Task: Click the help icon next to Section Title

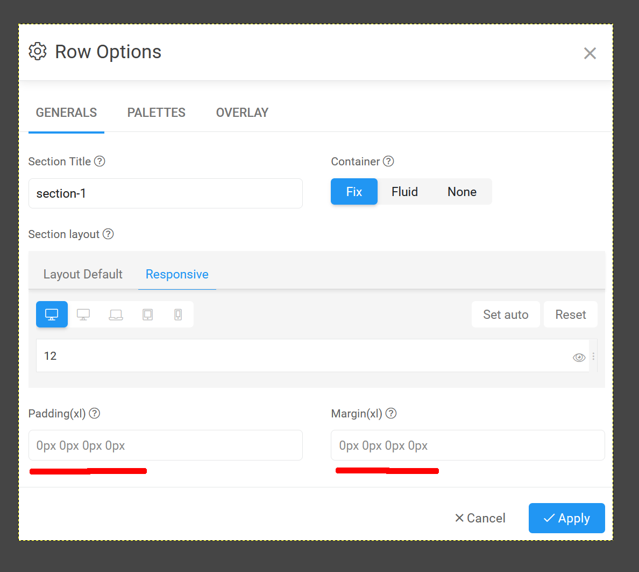Action: click(100, 162)
